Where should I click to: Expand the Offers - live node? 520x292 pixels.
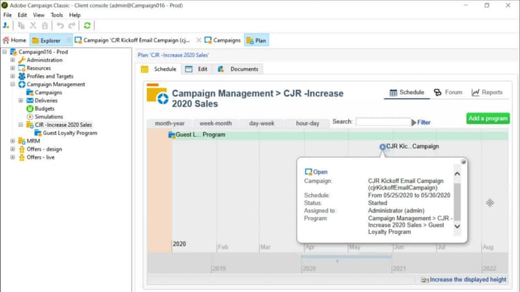12,157
